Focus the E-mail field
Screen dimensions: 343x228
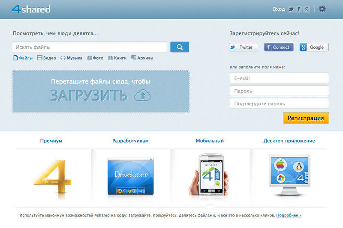[x=279, y=78]
